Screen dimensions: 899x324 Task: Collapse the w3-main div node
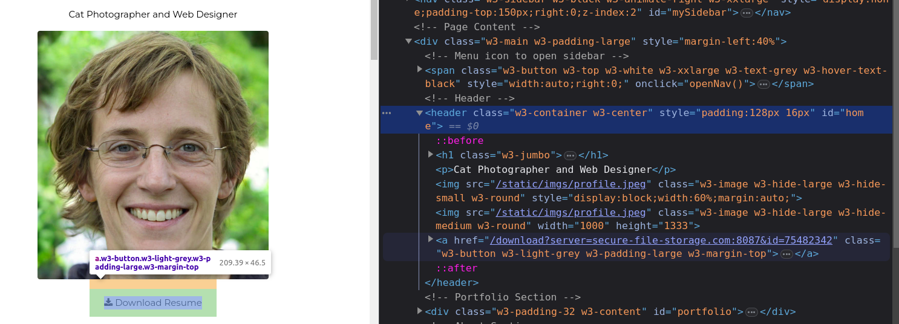point(408,41)
